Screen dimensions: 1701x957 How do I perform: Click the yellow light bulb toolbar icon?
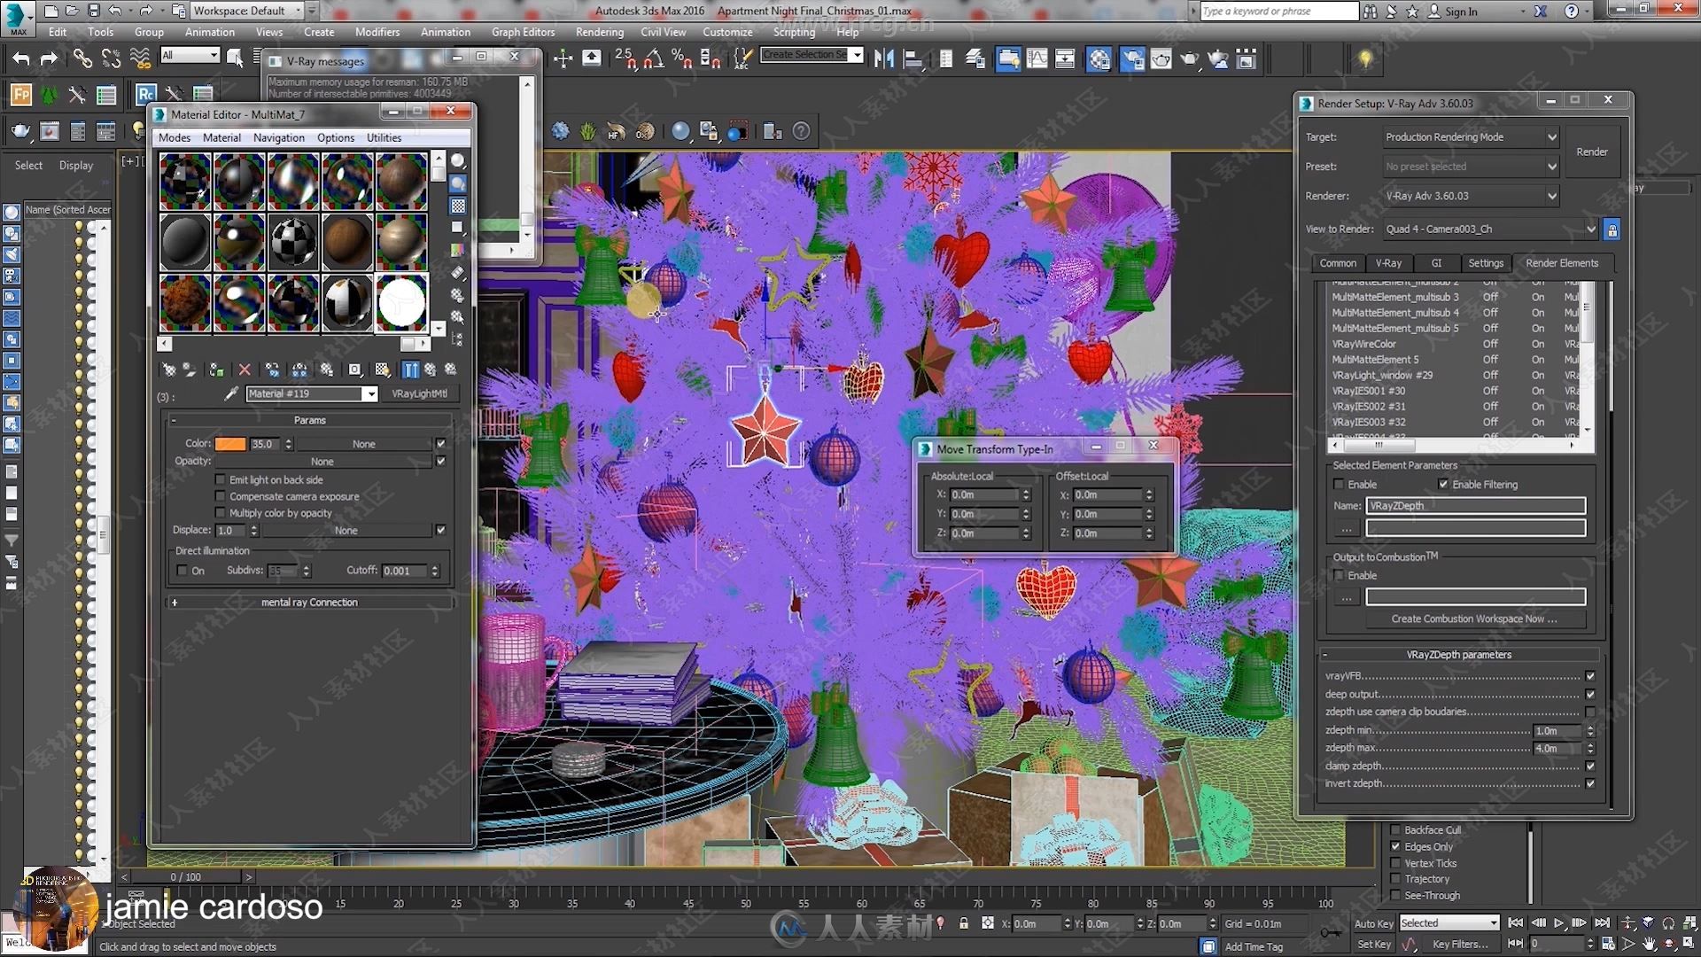tap(1365, 58)
